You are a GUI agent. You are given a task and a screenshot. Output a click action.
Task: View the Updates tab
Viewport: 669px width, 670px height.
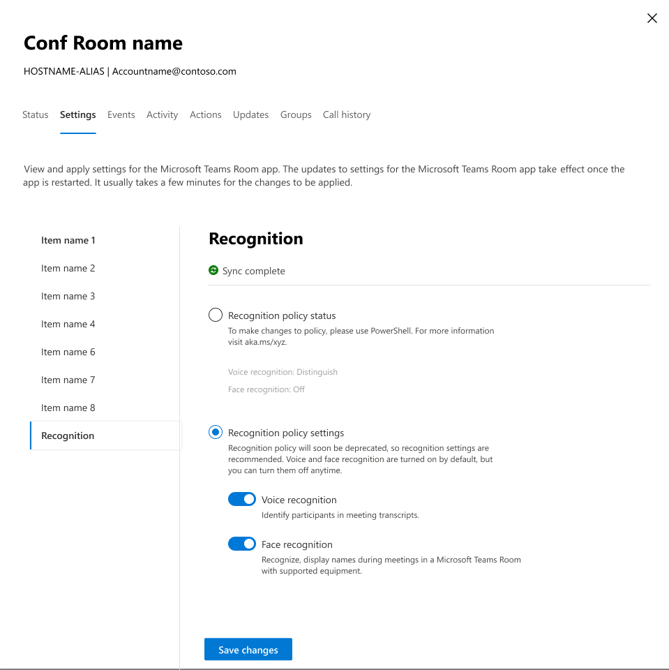(250, 114)
